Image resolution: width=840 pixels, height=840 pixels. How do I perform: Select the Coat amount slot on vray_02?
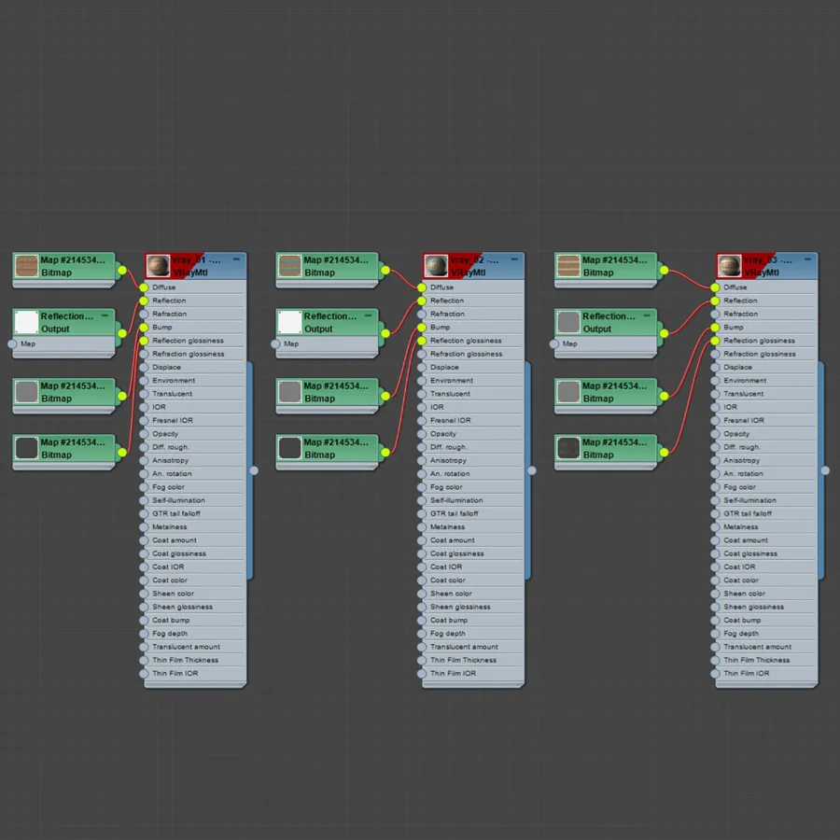473,540
